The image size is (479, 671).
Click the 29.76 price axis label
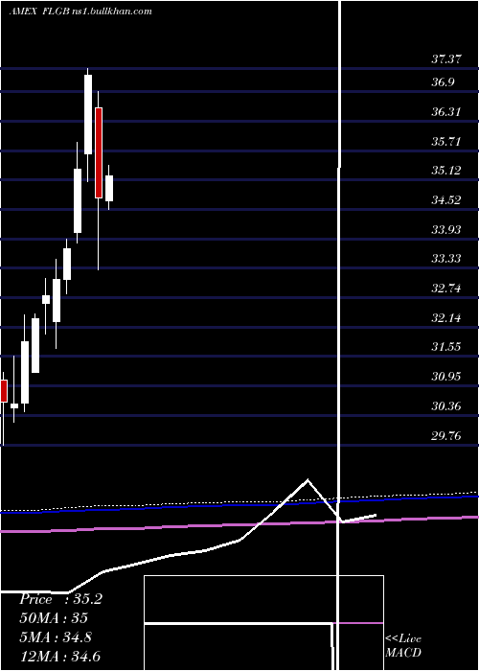[445, 436]
